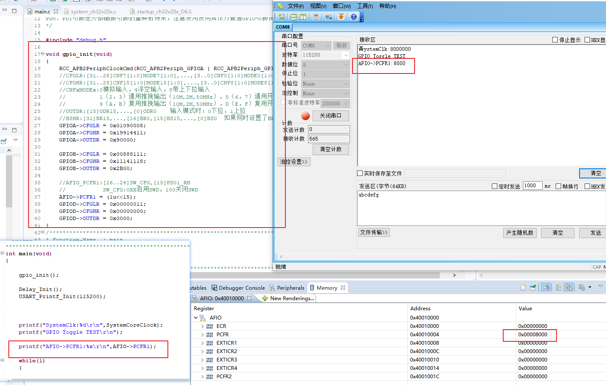Viewport: 606px width, 385px height.
Task: Collapse the gpio_init function fold marker
Action: point(42,54)
